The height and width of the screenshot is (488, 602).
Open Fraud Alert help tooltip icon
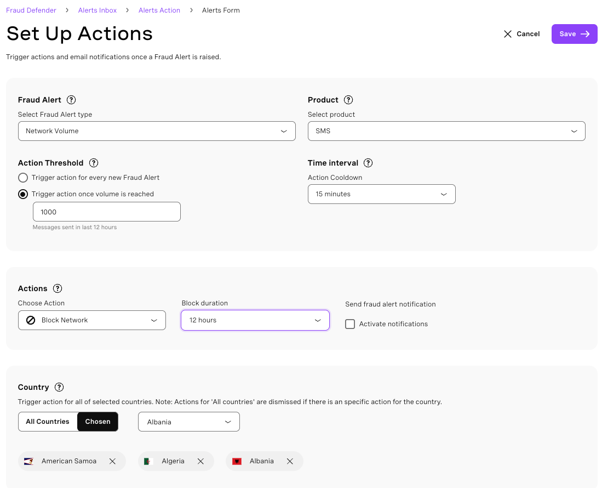(x=71, y=100)
